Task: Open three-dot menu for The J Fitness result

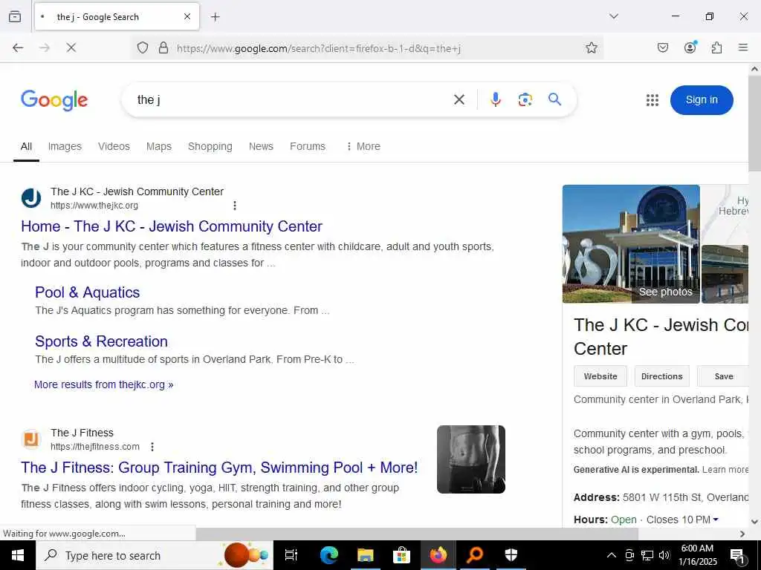Action: (152, 446)
